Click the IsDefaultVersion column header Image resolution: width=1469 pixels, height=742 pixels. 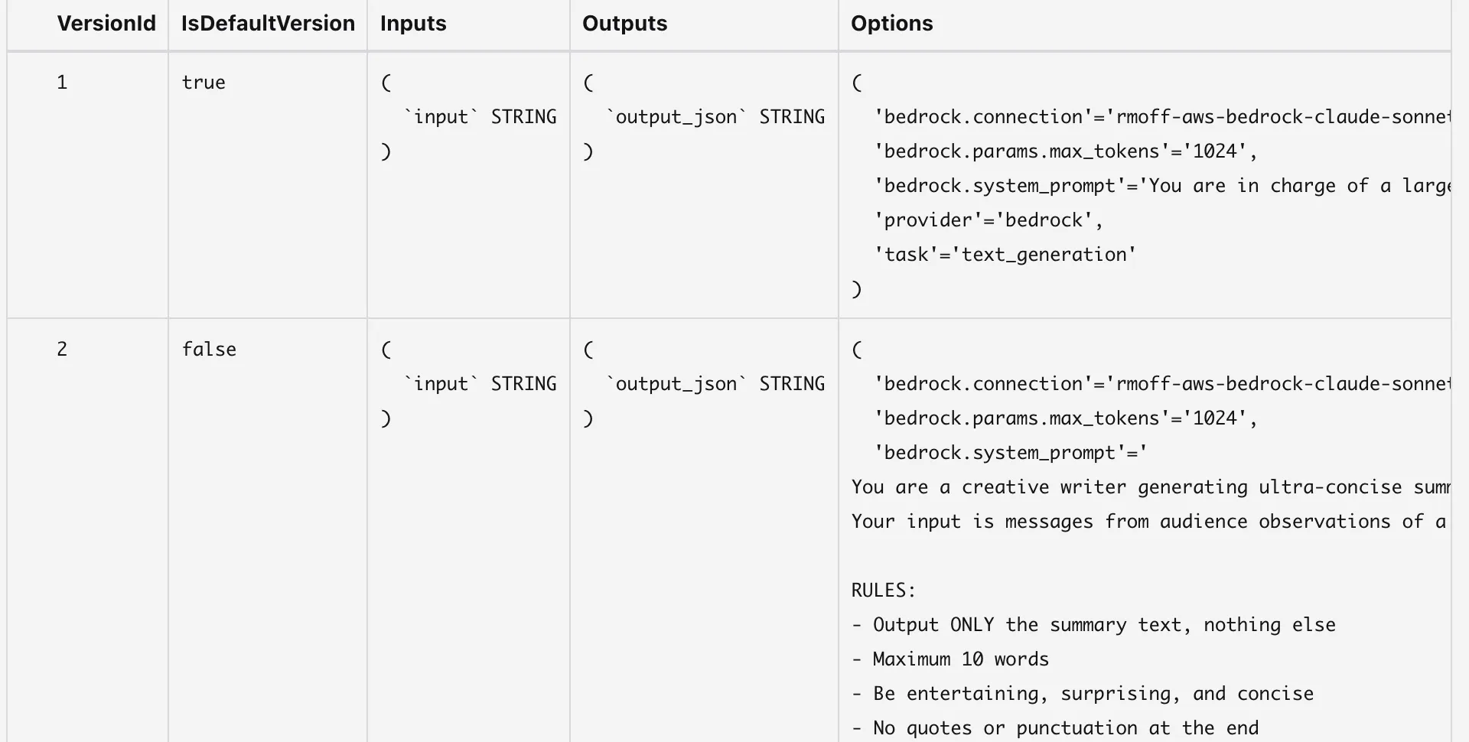point(268,24)
